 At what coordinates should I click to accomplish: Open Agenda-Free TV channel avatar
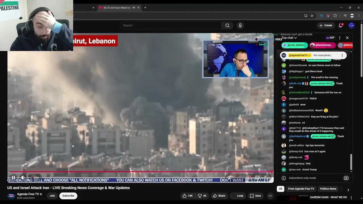point(11,196)
